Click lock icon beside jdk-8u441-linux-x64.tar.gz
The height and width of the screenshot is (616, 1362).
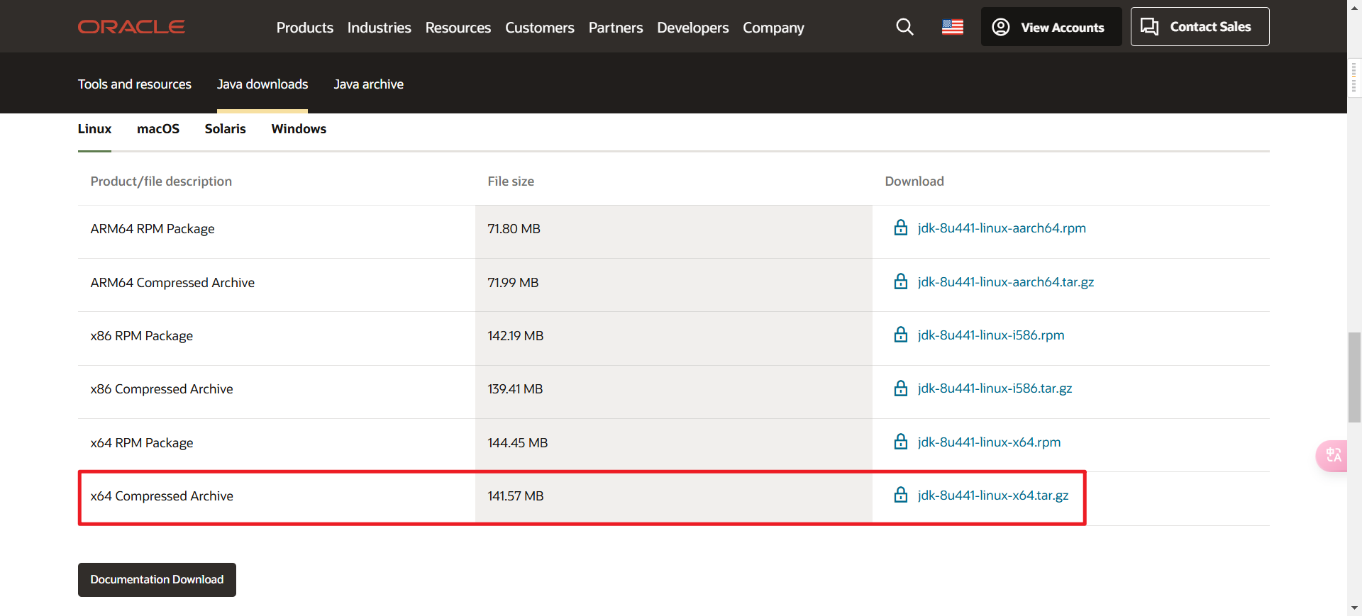[900, 495]
